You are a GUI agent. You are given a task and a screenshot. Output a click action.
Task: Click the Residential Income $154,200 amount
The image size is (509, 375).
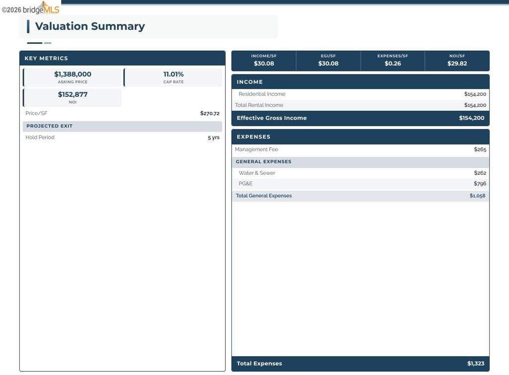475,94
